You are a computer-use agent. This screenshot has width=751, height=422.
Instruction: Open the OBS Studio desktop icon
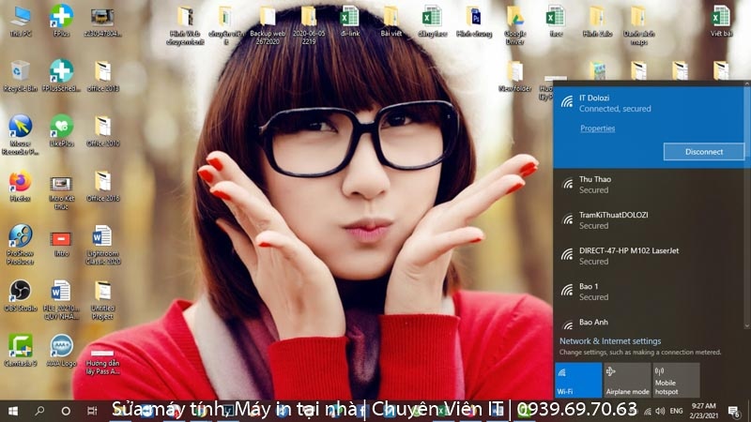(x=20, y=293)
